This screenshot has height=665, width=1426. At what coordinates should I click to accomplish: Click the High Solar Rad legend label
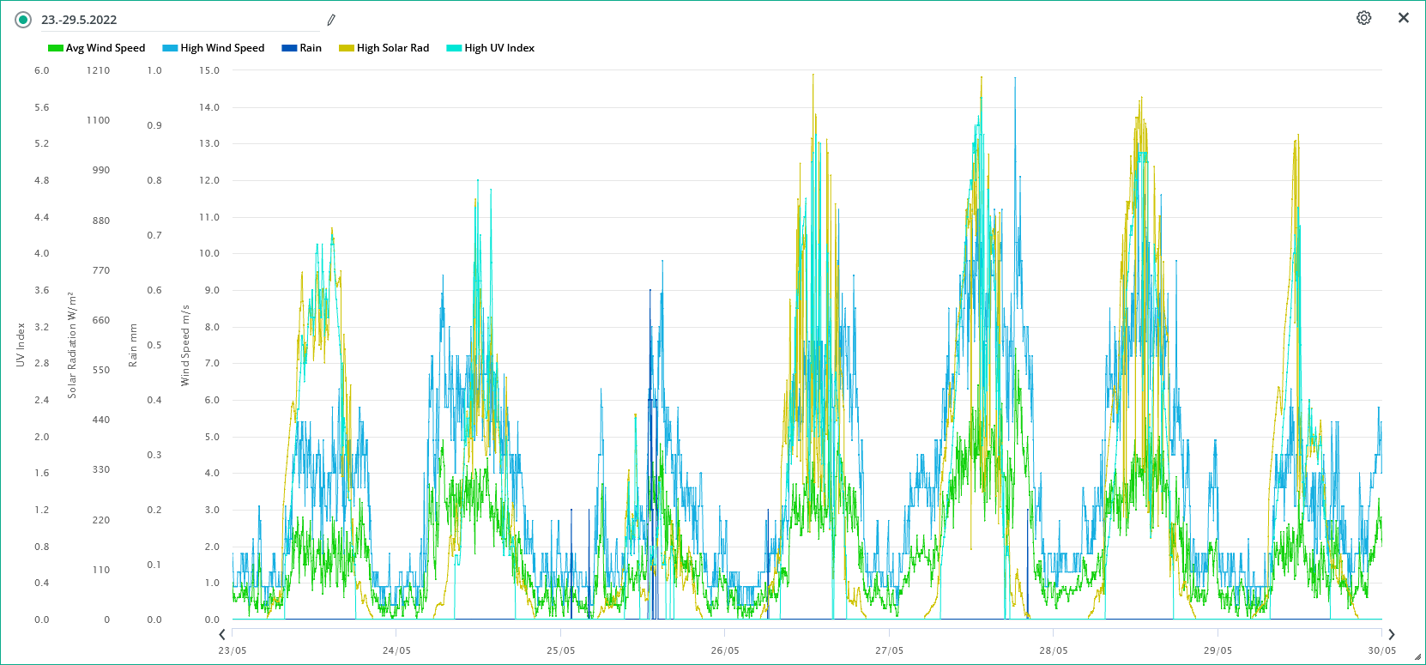[x=393, y=48]
